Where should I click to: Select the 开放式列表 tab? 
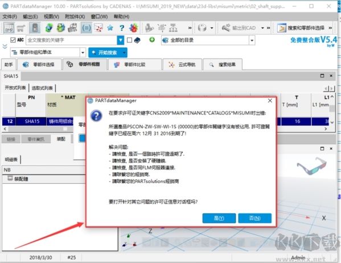coord(15,88)
